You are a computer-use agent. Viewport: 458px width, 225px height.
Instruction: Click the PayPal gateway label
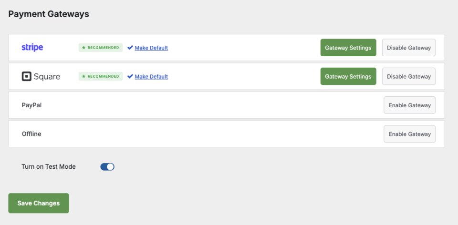pos(31,105)
